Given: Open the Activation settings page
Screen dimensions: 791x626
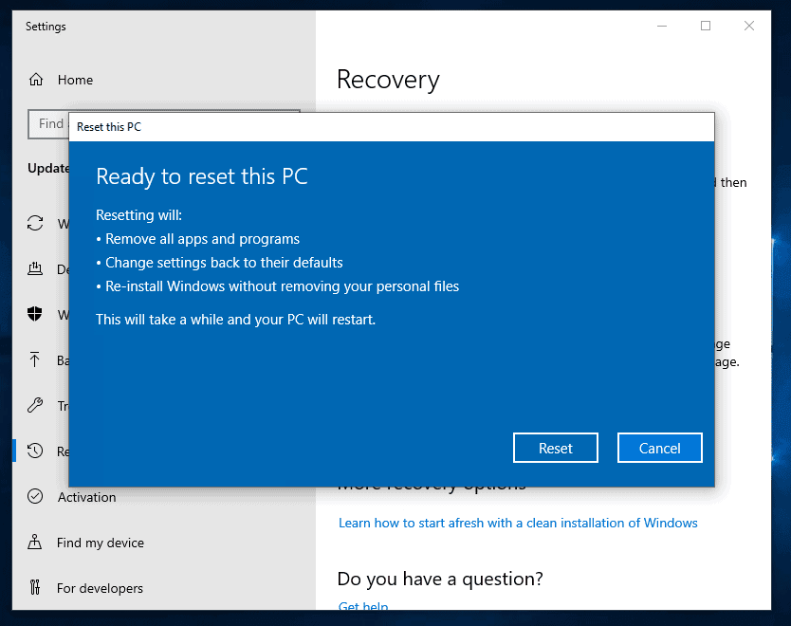Looking at the screenshot, I should click(x=86, y=497).
